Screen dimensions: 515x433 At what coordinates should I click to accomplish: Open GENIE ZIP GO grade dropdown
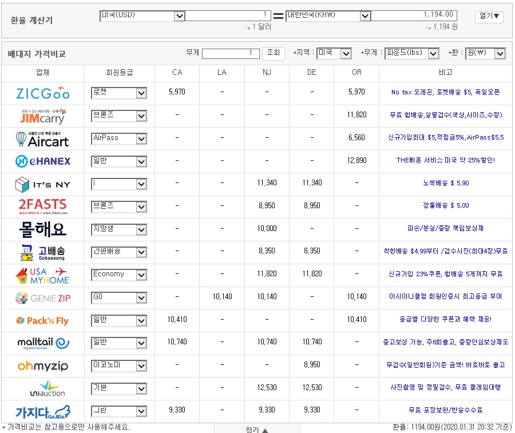119,298
